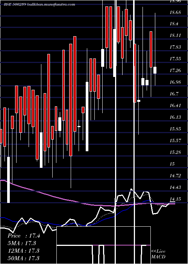The height and width of the screenshot is (264, 188).
Task: Click the 17.55 price axis label
Action: click(175, 59)
